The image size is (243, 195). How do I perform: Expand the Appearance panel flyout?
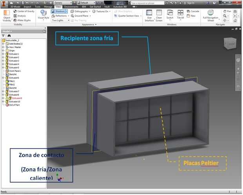click(89, 24)
